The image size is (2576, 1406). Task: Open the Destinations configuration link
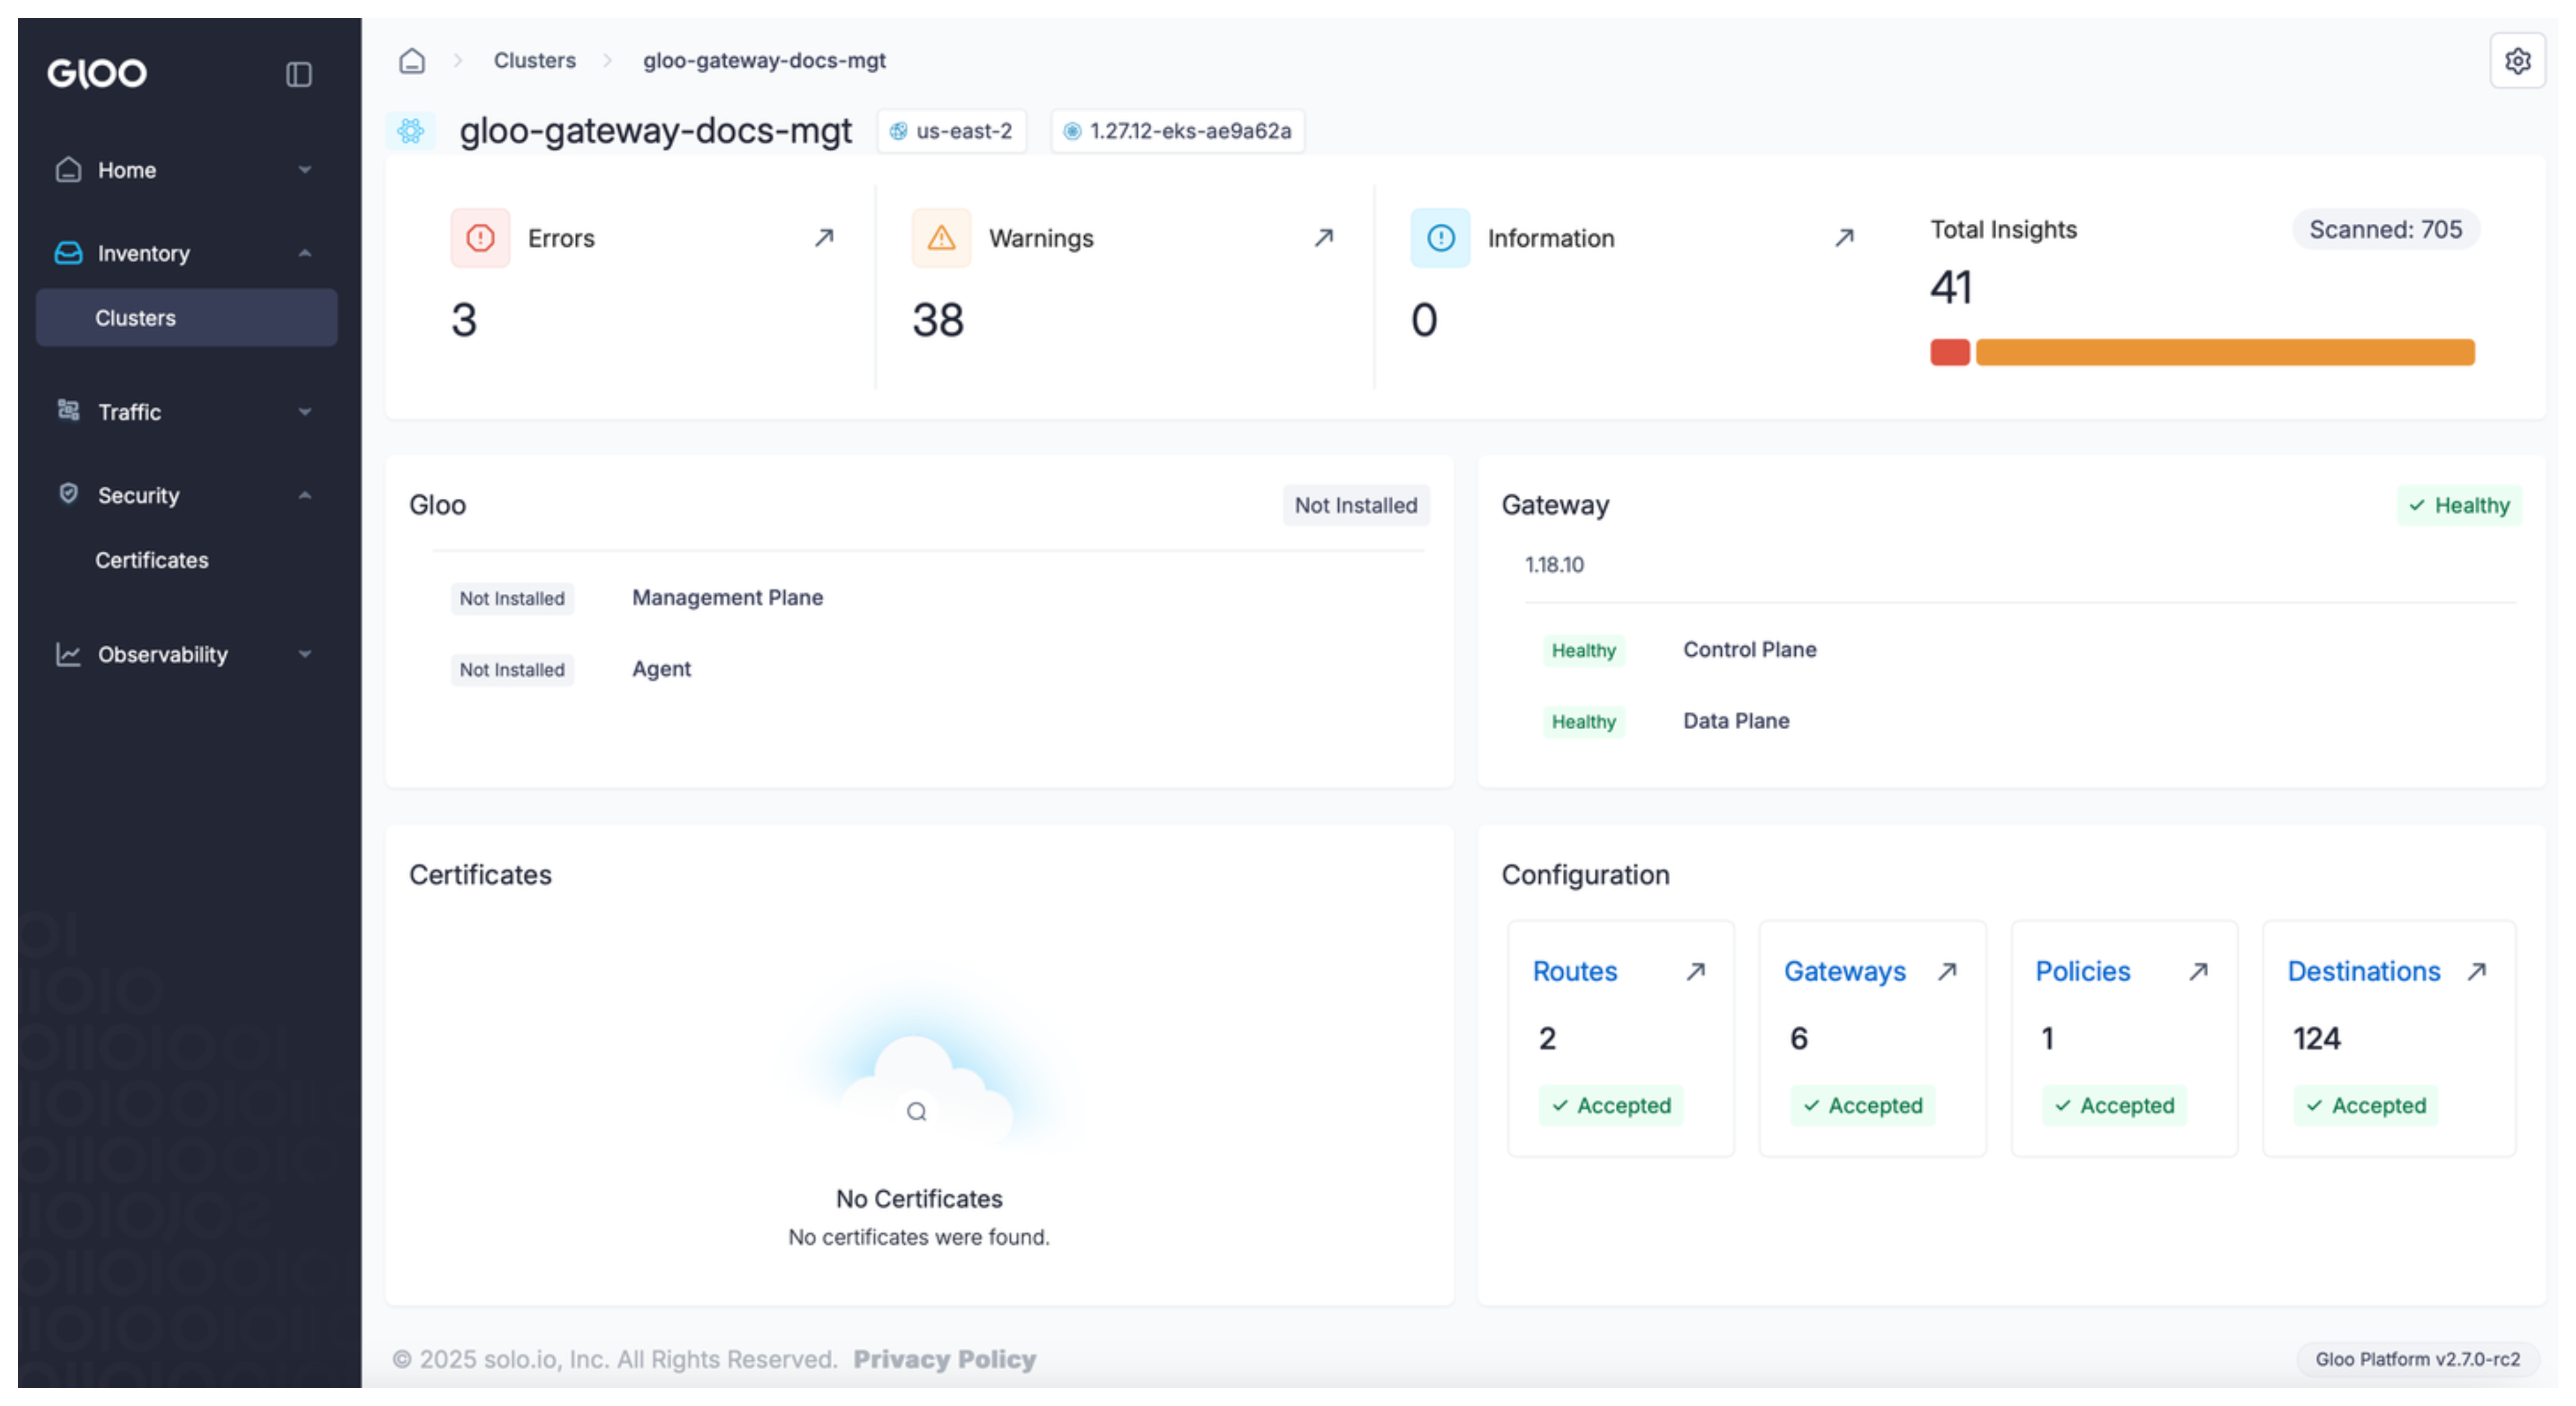coord(2364,971)
